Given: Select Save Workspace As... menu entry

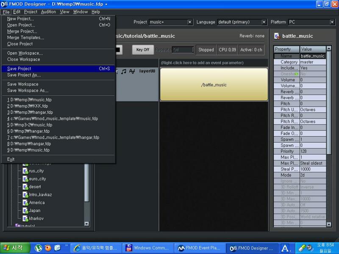Looking at the screenshot, I should point(58,91).
